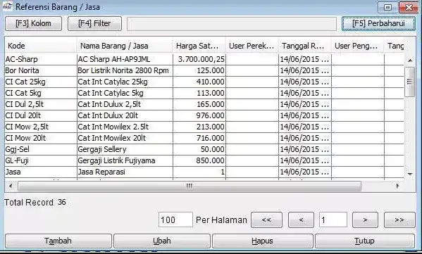Click Cat Int Catylac 25kg name
This screenshot has height=254, width=422.
(113, 82)
